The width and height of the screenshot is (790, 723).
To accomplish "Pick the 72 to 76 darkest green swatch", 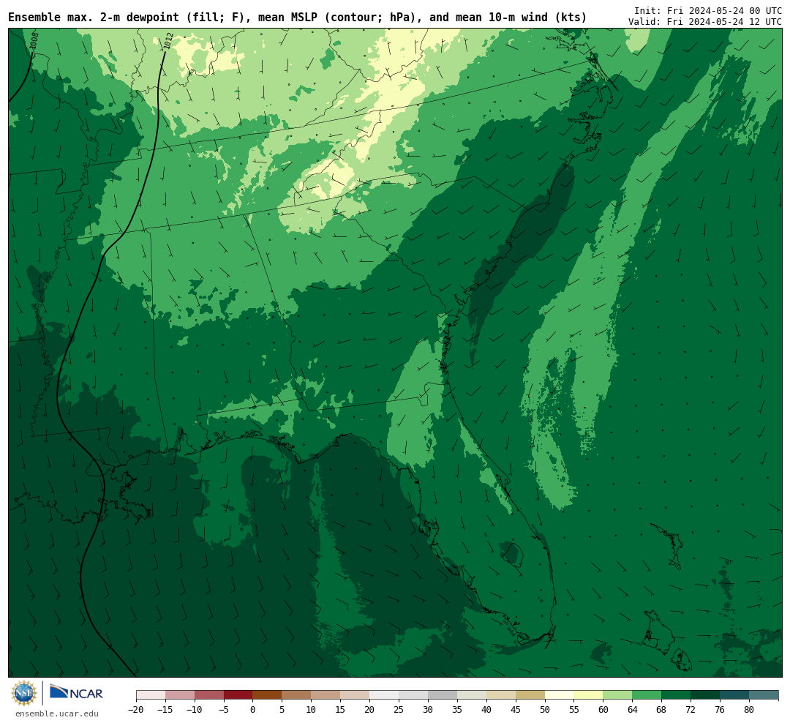I will (706, 695).
